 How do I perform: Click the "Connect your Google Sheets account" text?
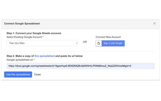tap(38, 33)
